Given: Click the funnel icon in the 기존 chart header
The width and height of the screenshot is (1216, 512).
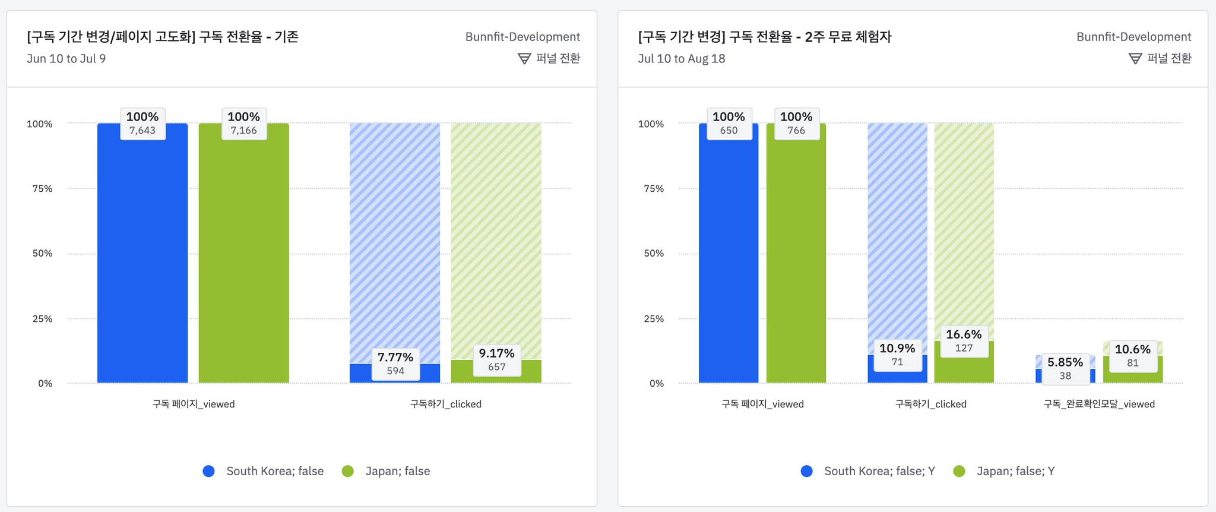Looking at the screenshot, I should point(524,58).
